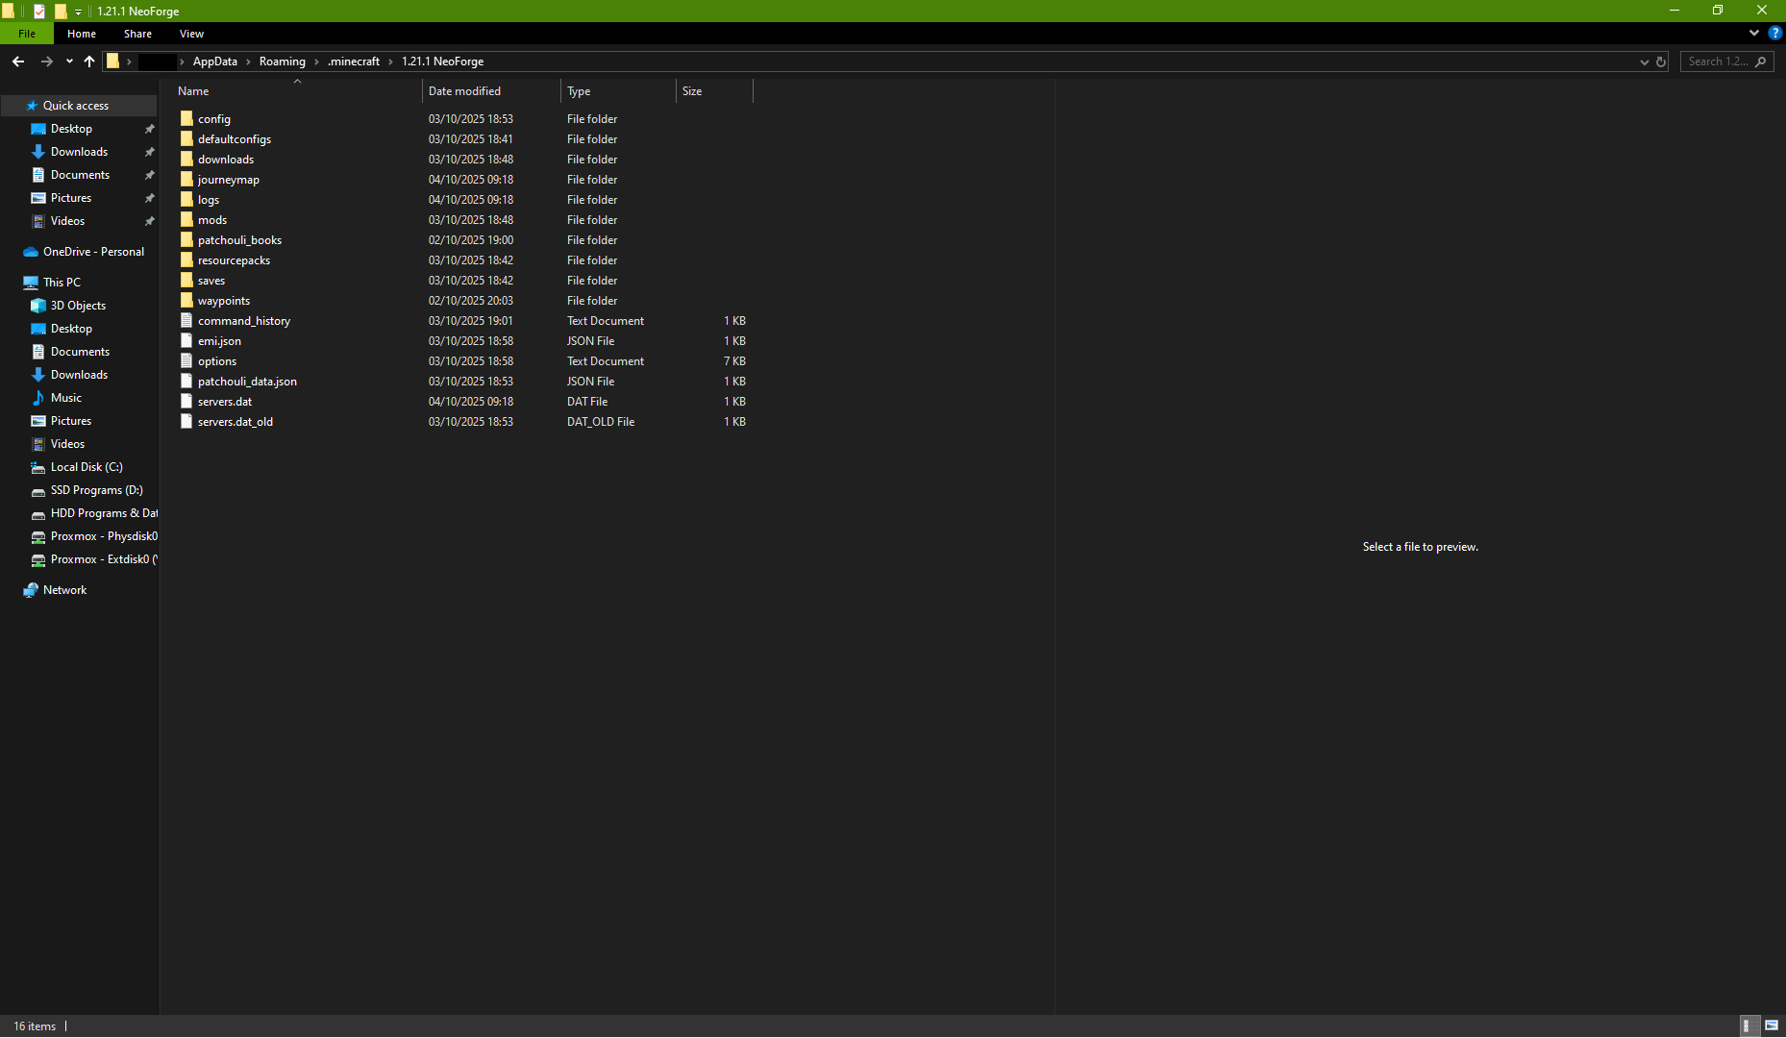This screenshot has width=1786, height=1038.
Task: Click the Refresh button in address bar
Action: [1661, 62]
